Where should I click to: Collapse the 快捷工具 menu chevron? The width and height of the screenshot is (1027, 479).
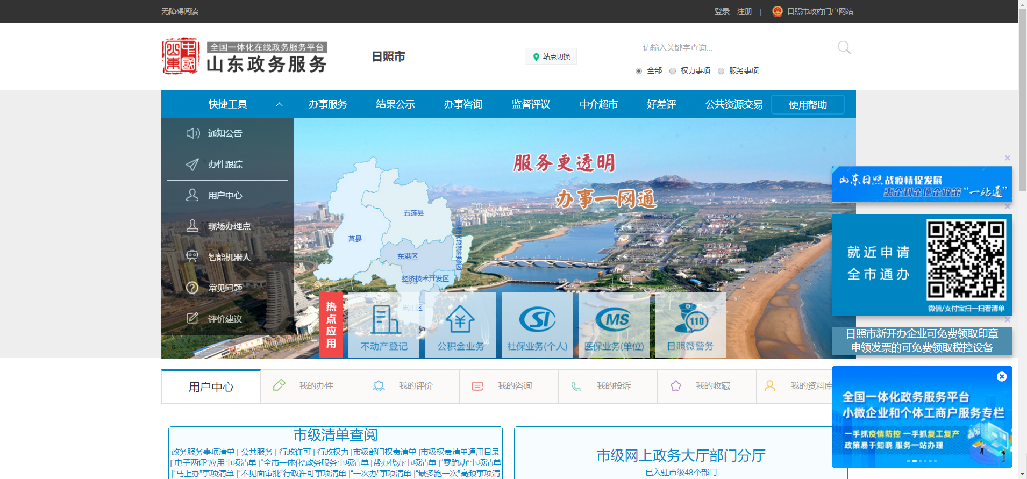coord(279,105)
